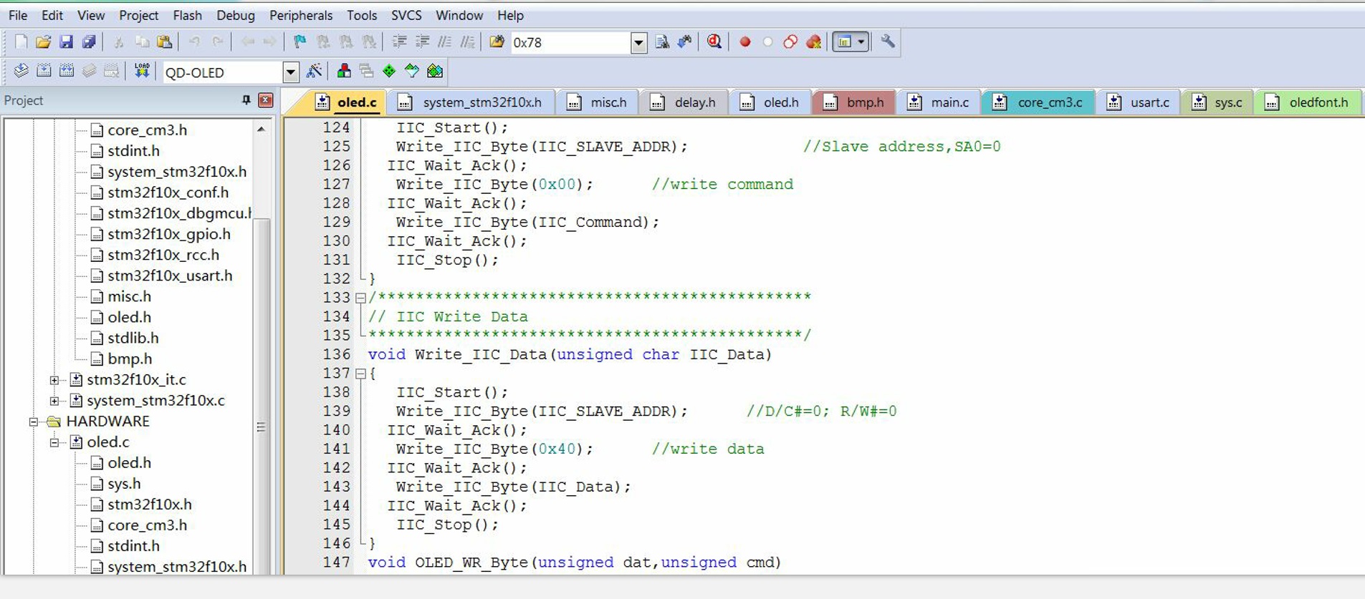Open the Configuration wrench icon

pyautogui.click(x=888, y=42)
